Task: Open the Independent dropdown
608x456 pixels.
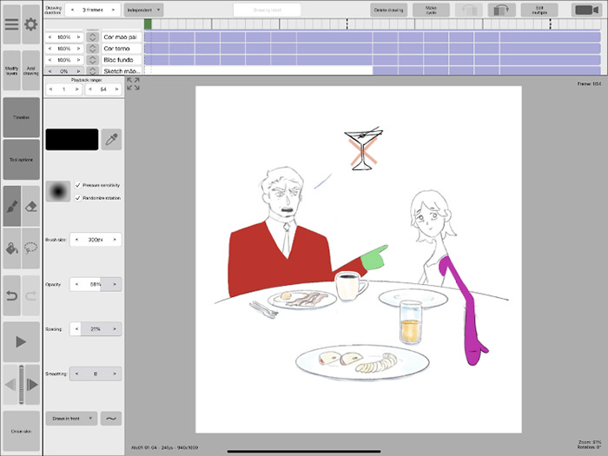Action: pos(143,10)
